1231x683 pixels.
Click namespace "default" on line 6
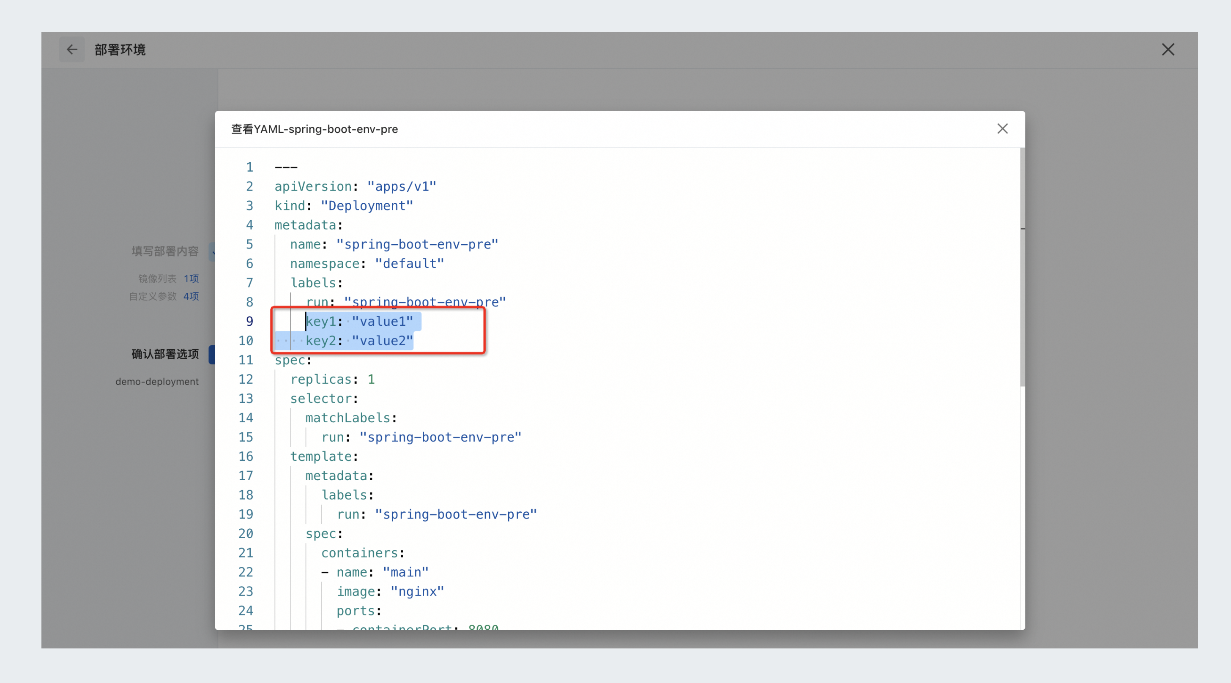[367, 264]
